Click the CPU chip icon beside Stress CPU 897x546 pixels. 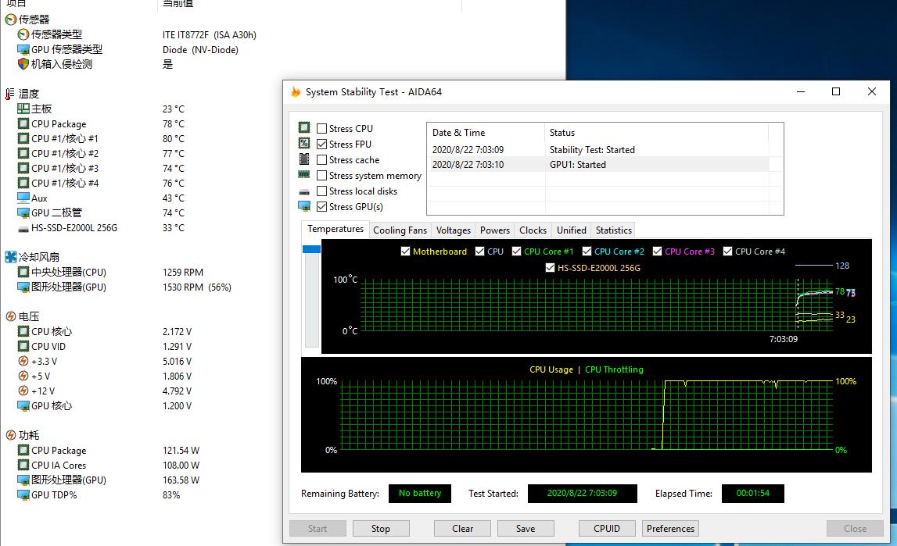(304, 127)
